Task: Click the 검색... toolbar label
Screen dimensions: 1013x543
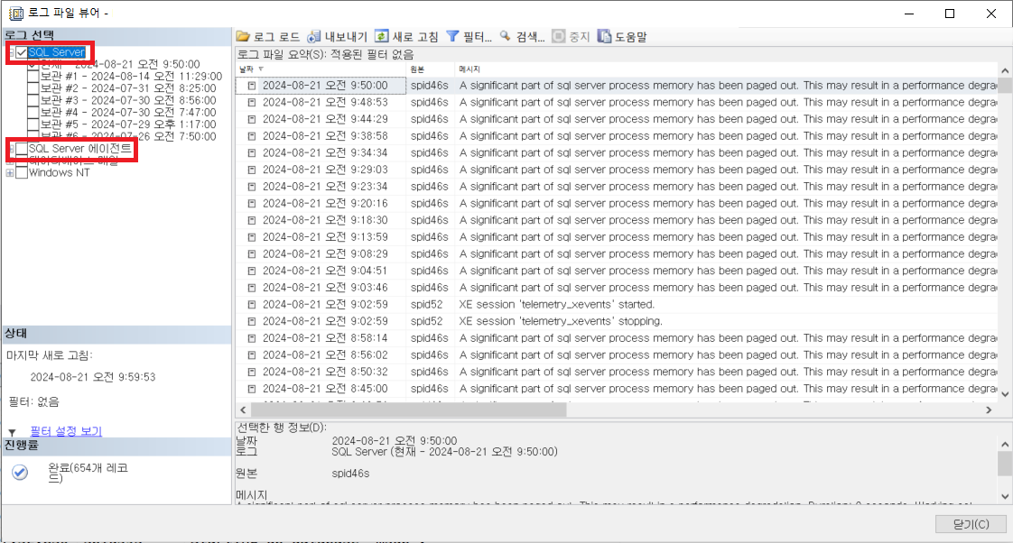Action: coord(530,37)
